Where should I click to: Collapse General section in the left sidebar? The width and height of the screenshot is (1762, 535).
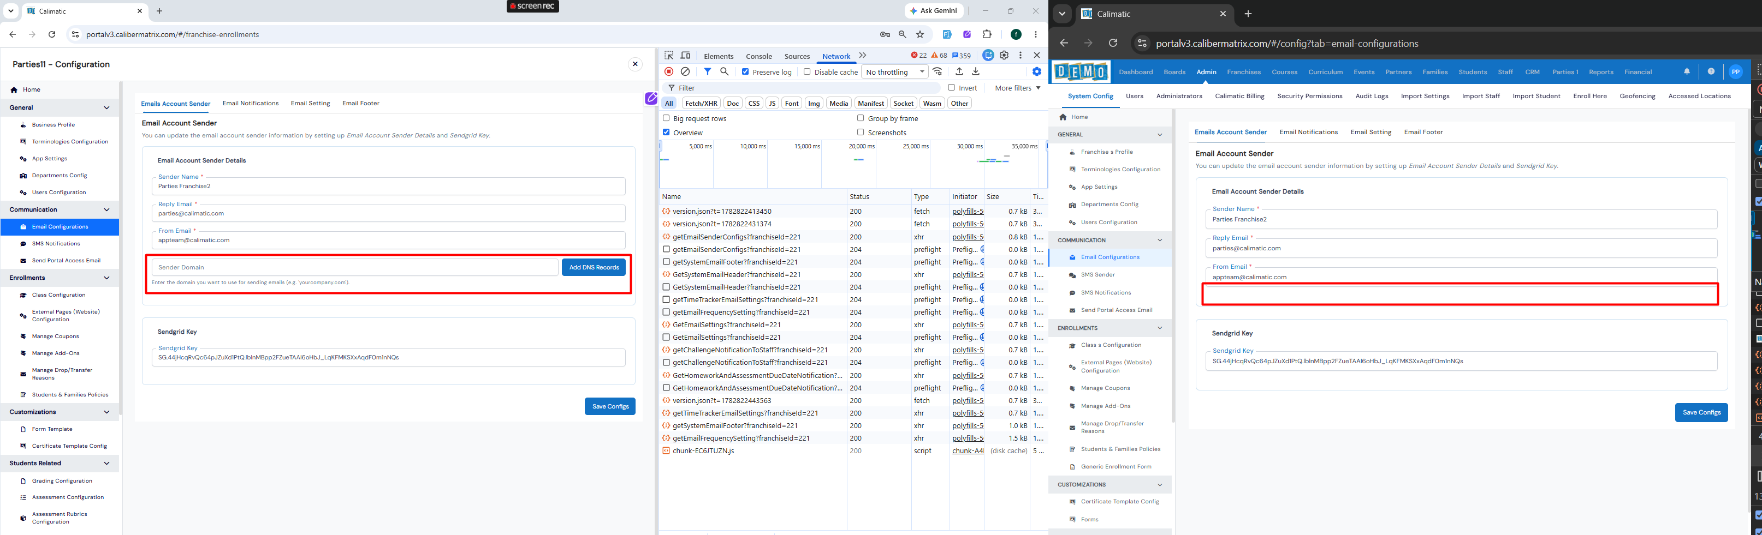(x=106, y=107)
